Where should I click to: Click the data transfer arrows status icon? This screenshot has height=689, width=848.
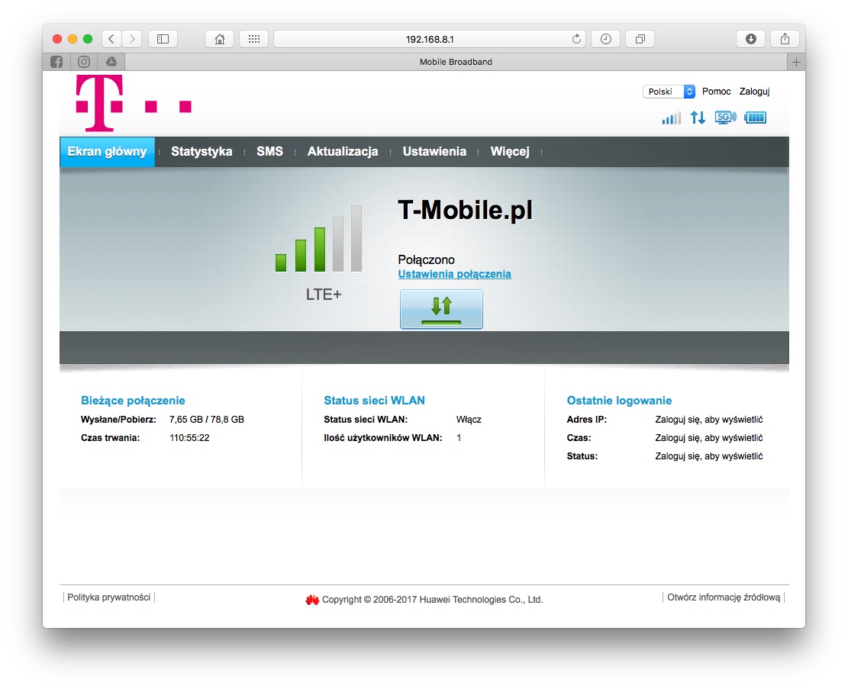point(698,118)
